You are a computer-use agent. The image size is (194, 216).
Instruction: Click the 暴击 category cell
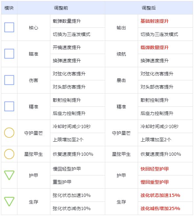(x=121, y=80)
